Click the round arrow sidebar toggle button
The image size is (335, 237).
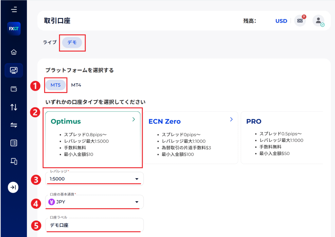tap(13, 187)
